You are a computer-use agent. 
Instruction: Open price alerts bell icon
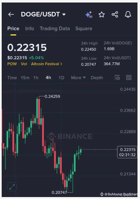click(x=128, y=14)
